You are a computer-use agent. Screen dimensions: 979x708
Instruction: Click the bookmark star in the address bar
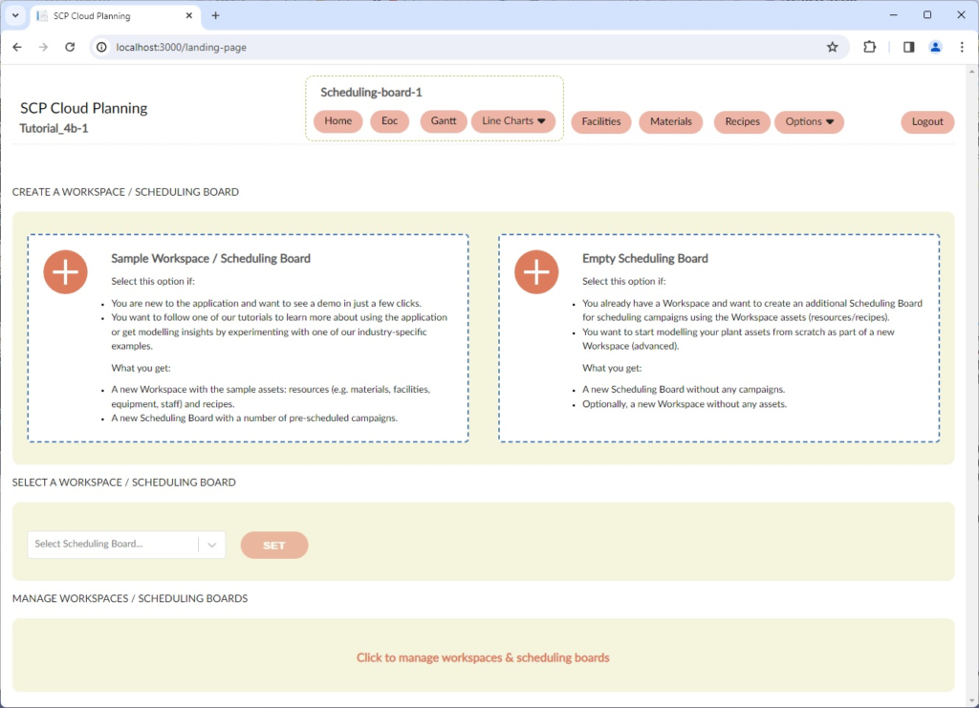pyautogui.click(x=832, y=47)
